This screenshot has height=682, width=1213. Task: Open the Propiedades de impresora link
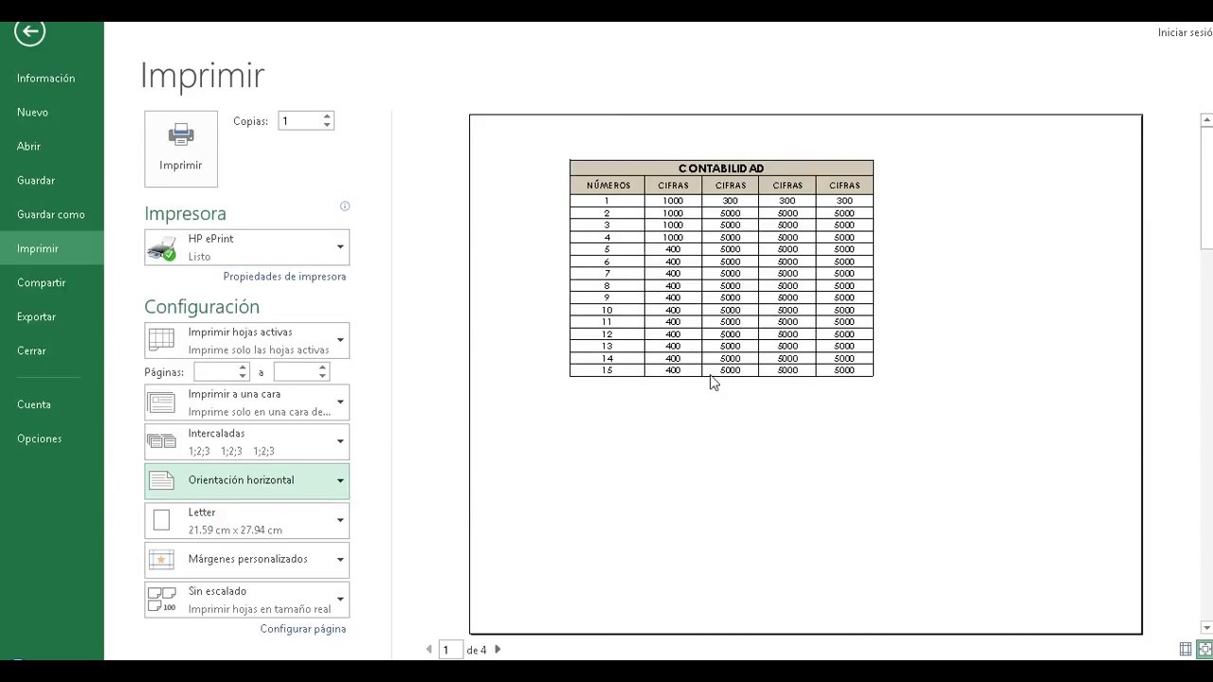pos(284,277)
